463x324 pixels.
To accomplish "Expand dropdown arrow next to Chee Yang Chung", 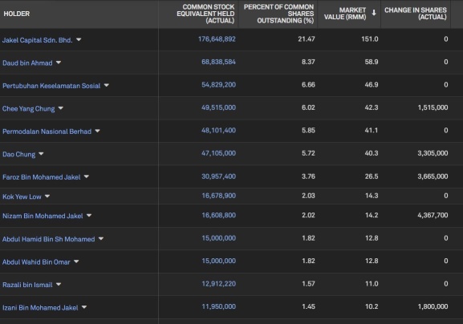I will [60, 108].
